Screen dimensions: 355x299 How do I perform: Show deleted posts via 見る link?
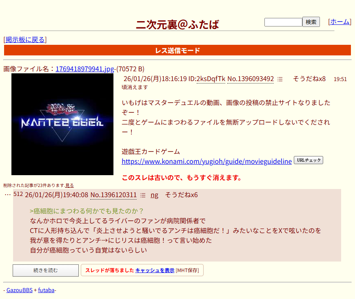click(x=69, y=185)
